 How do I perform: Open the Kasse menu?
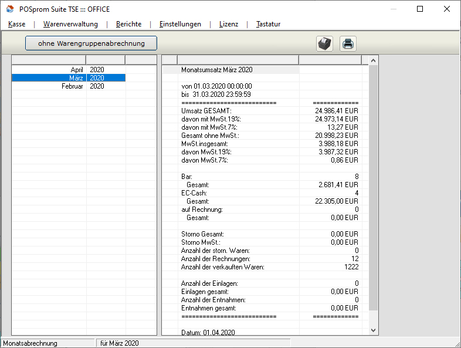pos(17,24)
